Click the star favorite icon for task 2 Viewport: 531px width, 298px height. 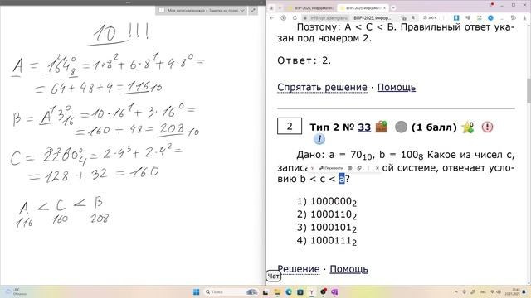[468, 127]
